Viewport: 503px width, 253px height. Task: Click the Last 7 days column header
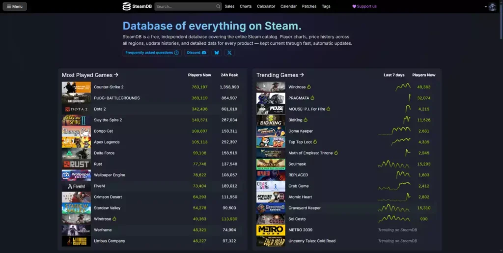click(x=394, y=75)
